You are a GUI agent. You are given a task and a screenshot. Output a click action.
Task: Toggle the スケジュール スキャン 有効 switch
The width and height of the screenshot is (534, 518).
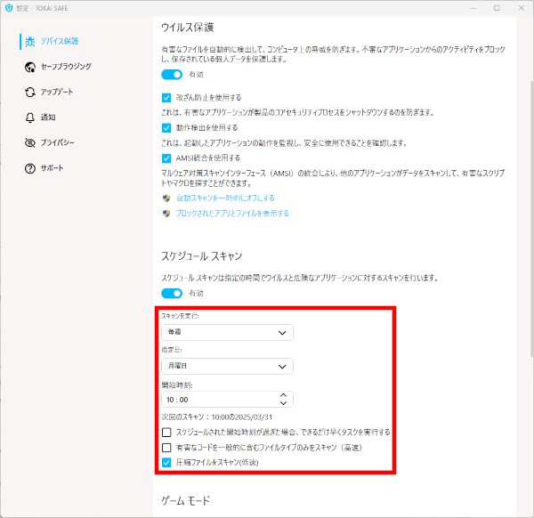pyautogui.click(x=172, y=293)
